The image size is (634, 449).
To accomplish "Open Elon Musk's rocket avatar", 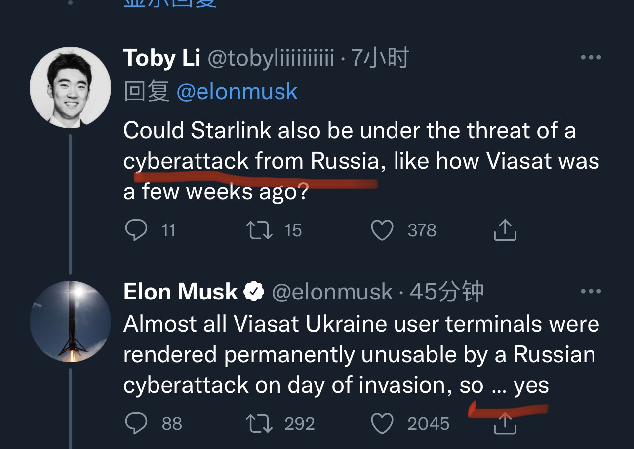I will 70,321.
